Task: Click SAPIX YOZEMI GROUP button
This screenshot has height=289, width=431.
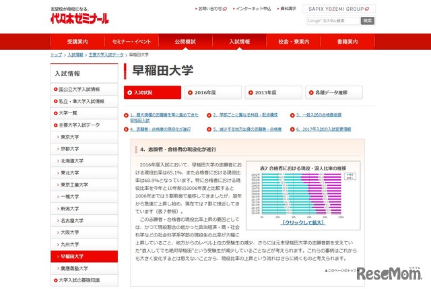Action: [339, 9]
